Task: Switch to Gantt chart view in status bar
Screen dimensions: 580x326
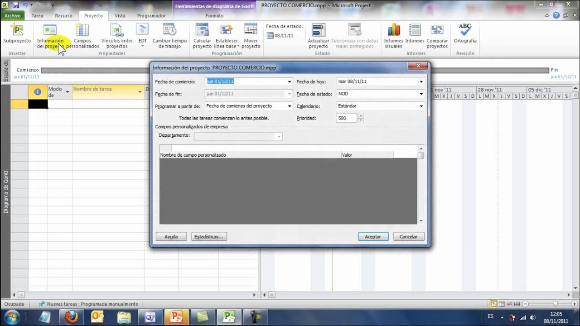Action: [494, 304]
